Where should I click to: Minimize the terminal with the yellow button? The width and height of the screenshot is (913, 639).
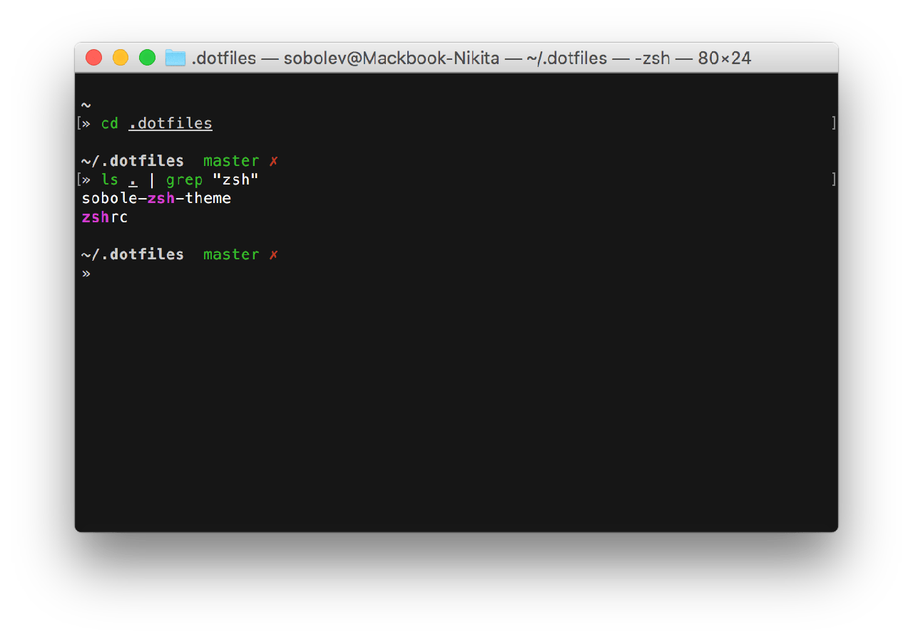[x=121, y=58]
